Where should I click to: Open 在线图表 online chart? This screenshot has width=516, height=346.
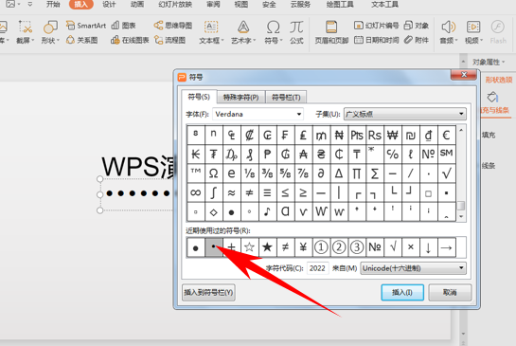(x=130, y=40)
